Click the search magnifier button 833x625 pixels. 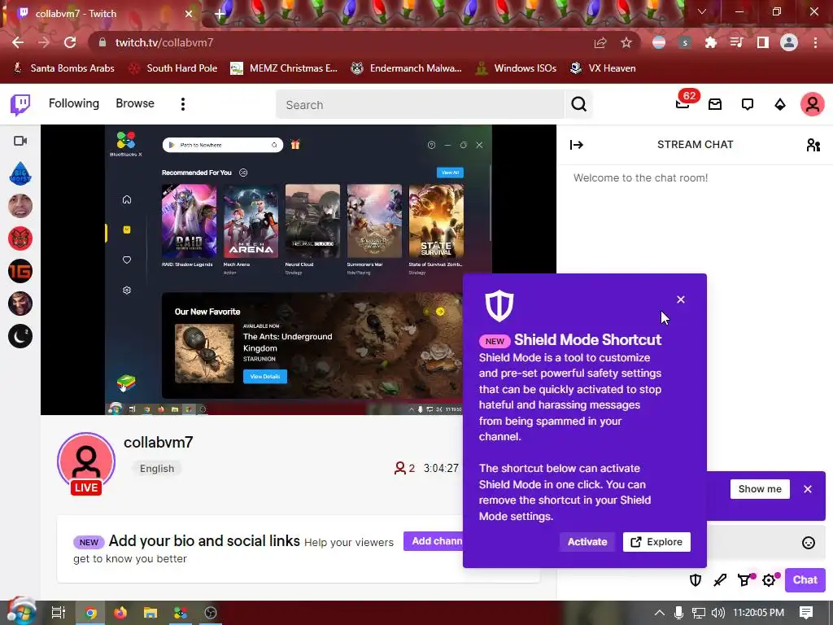click(x=578, y=105)
